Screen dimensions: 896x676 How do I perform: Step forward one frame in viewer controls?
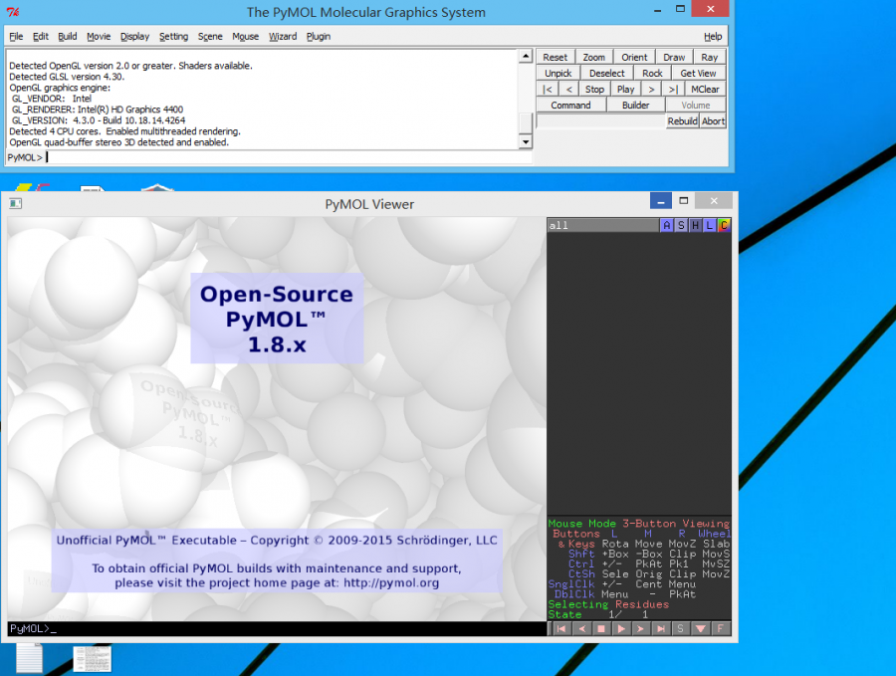tap(640, 628)
